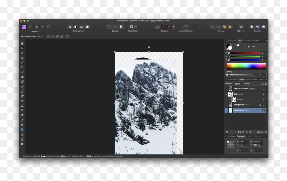Image resolution: width=287 pixels, height=181 pixels.
Task: Select the View (hand) tool
Action: (22, 43)
